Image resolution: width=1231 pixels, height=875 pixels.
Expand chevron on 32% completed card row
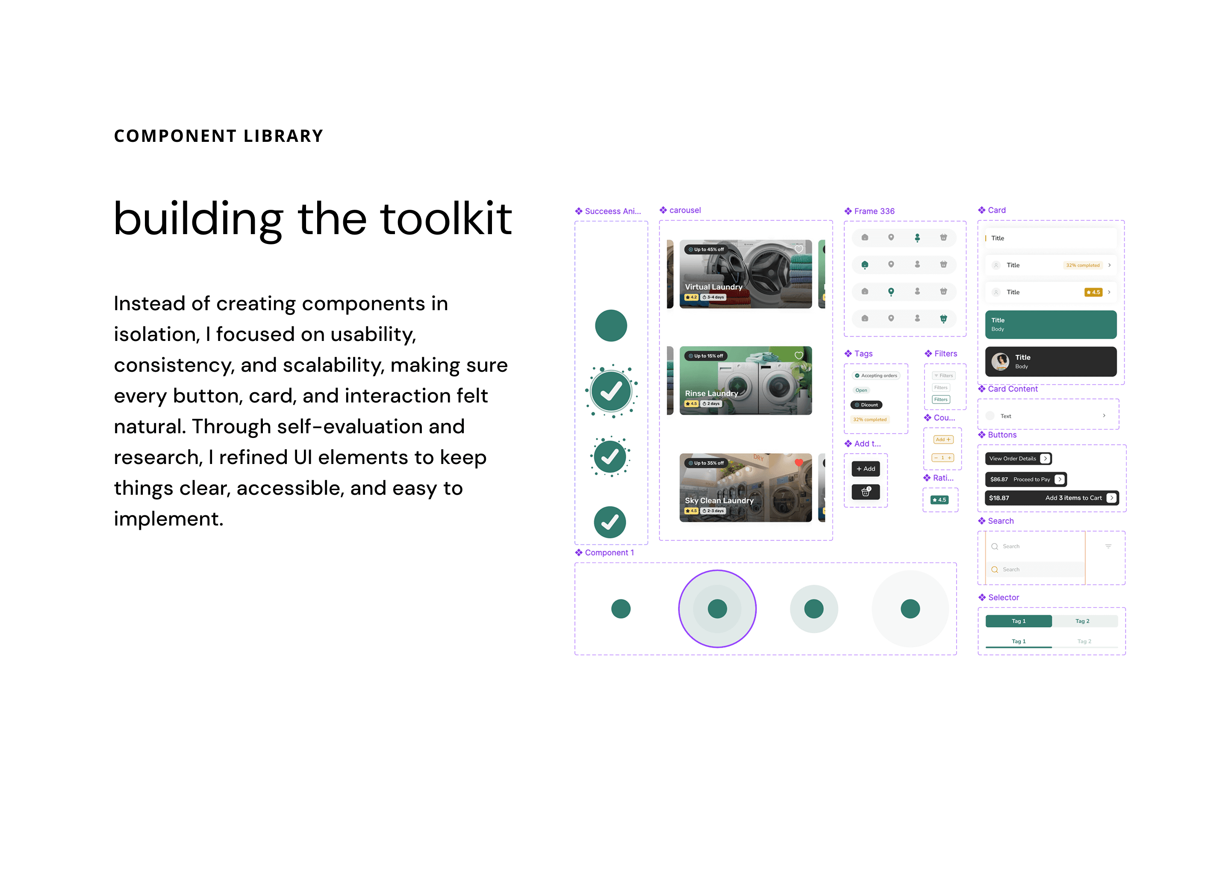tap(1109, 265)
